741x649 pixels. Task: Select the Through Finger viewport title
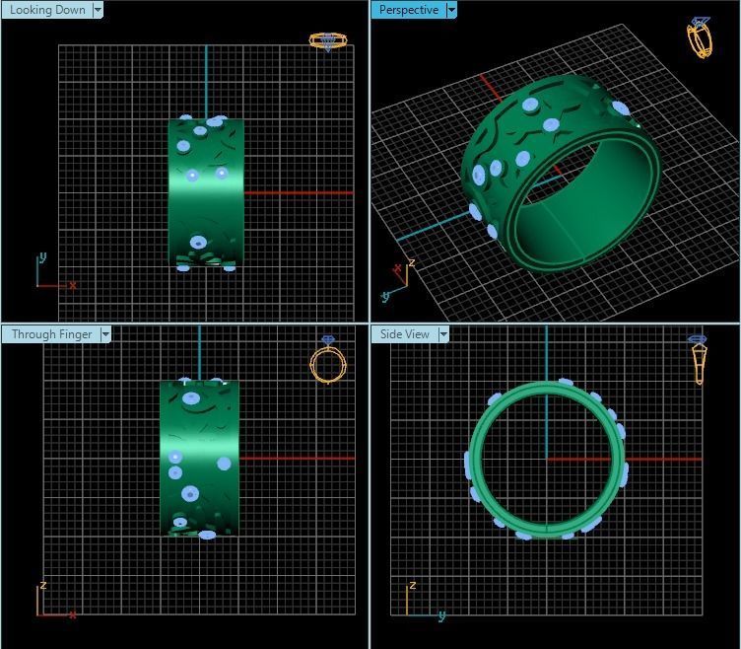51,334
